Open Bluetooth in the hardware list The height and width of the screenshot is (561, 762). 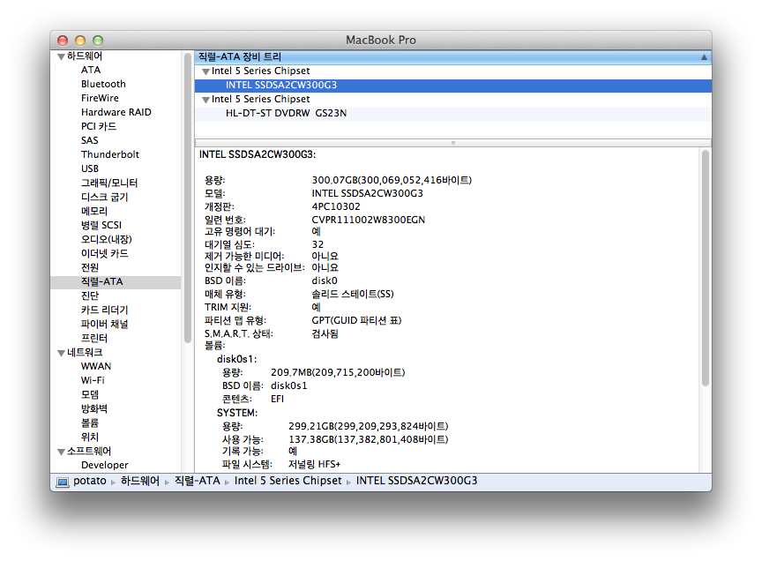(103, 84)
